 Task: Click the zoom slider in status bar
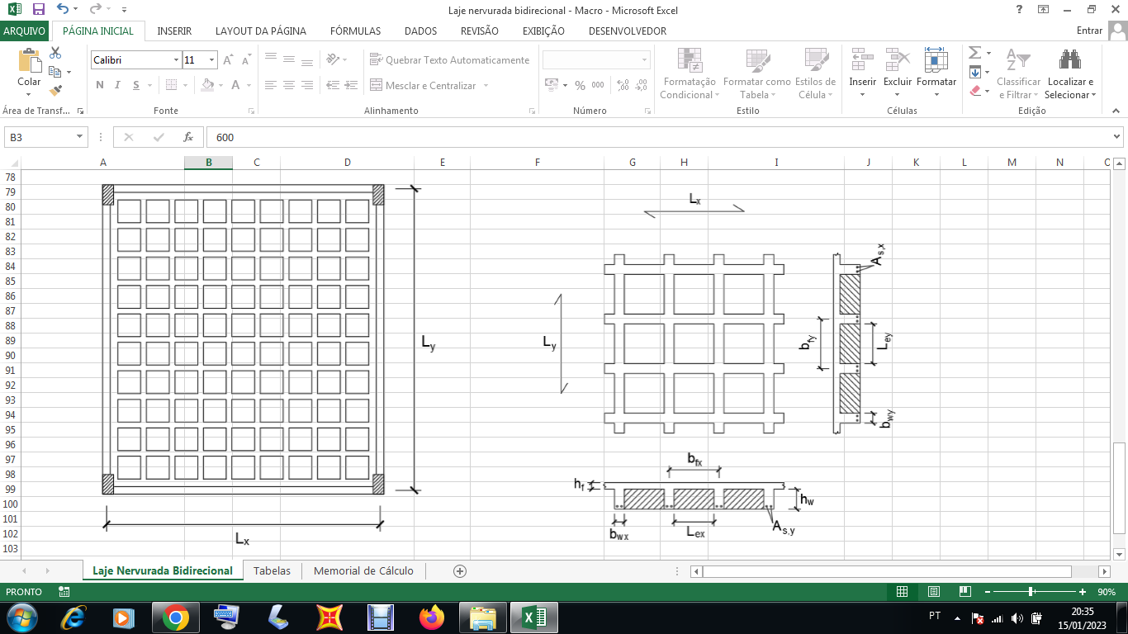pyautogui.click(x=1031, y=592)
